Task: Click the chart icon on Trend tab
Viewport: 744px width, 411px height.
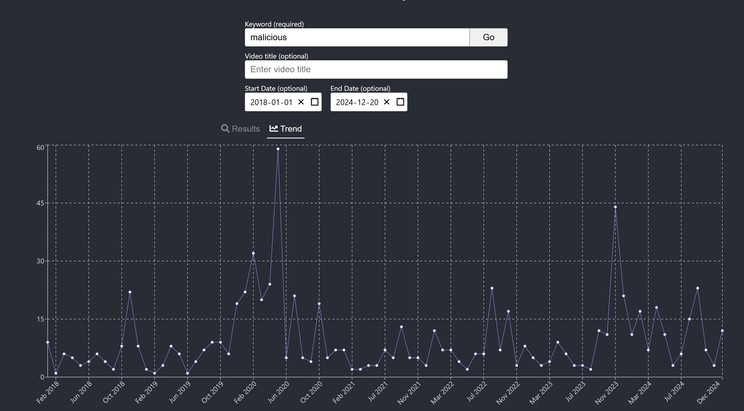Action: point(274,128)
